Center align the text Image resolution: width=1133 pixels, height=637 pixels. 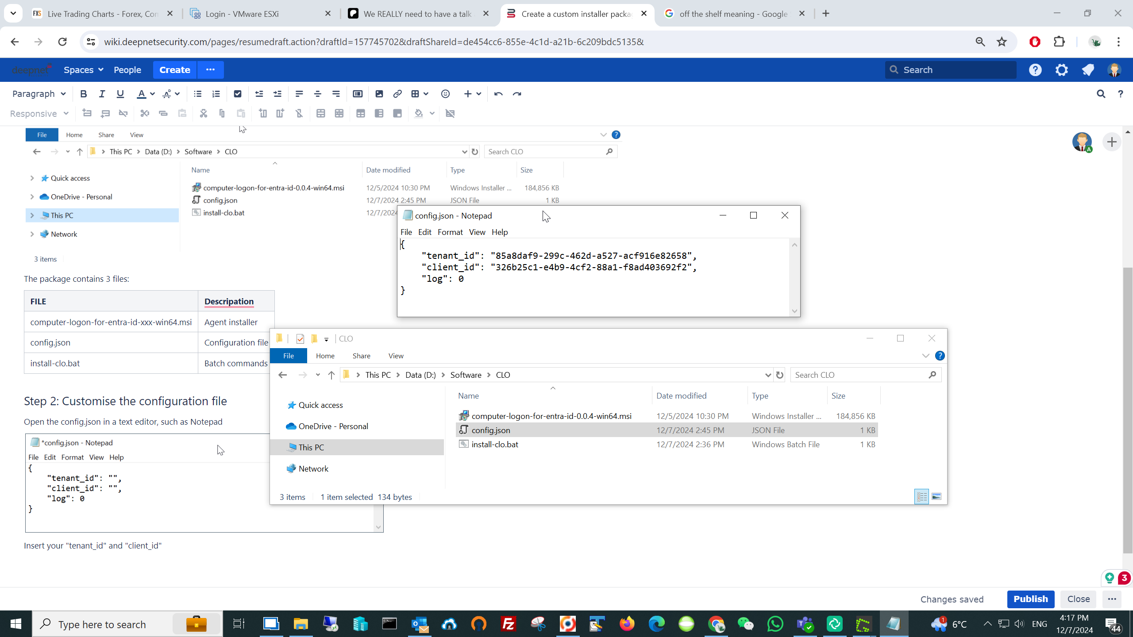tap(317, 94)
